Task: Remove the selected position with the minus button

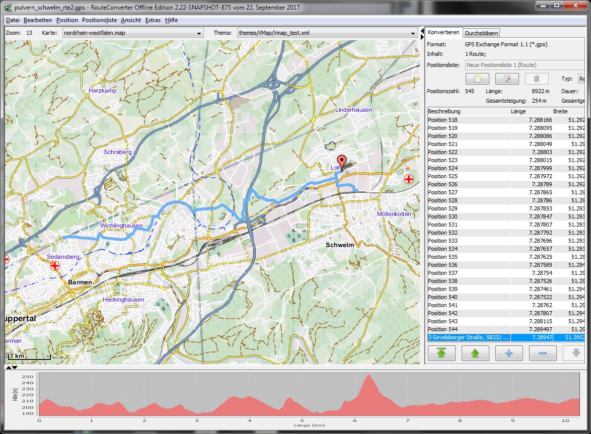Action: (x=543, y=353)
